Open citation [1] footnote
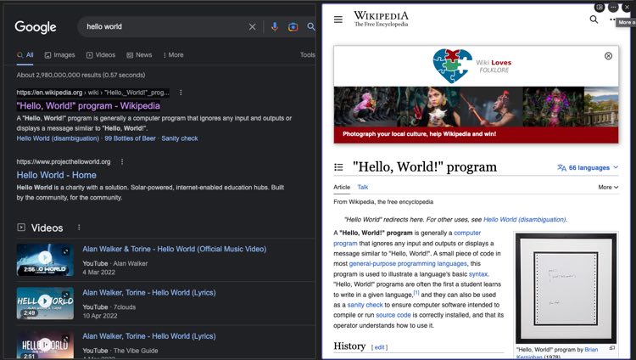The width and height of the screenshot is (636, 360). pos(416,293)
